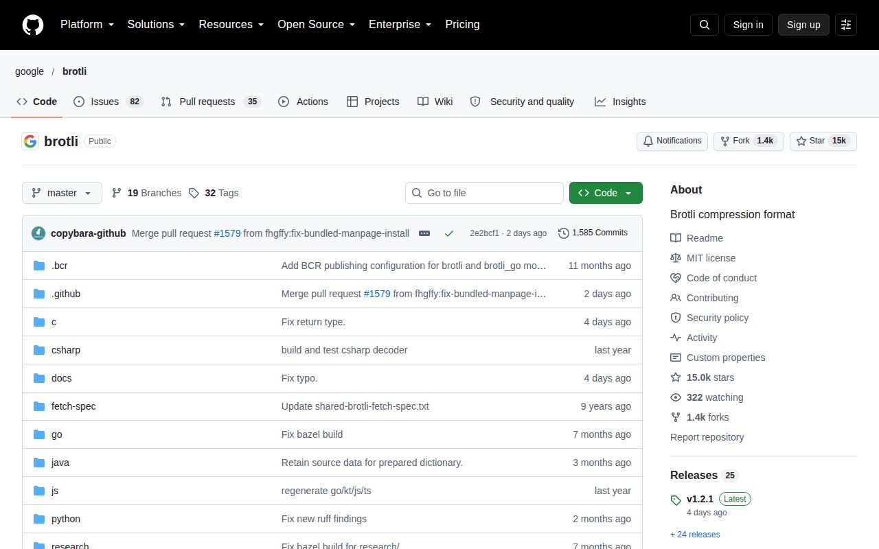Viewport: 879px width, 549px height.
Task: Open pull request #1579 in latest commit
Action: coord(227,233)
